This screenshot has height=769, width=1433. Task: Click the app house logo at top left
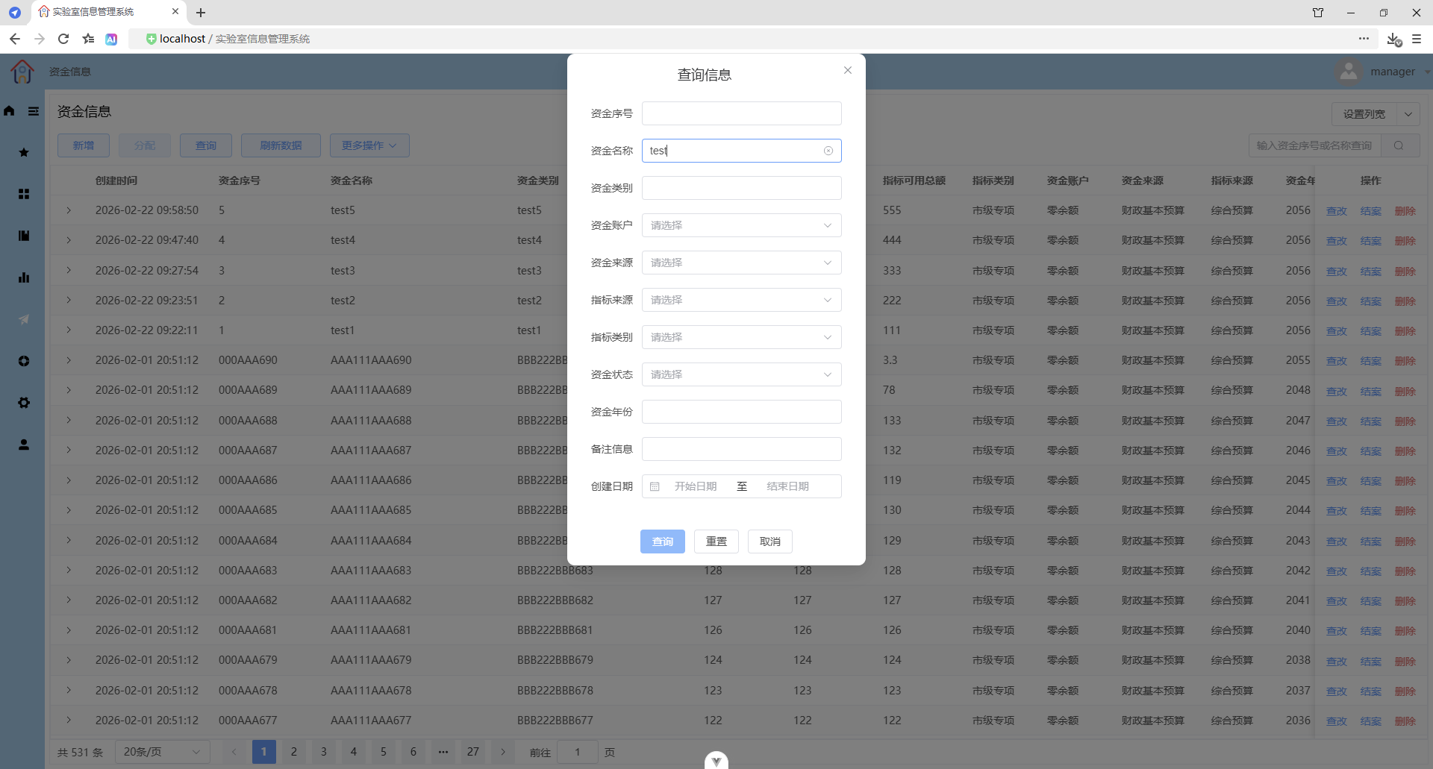22,72
